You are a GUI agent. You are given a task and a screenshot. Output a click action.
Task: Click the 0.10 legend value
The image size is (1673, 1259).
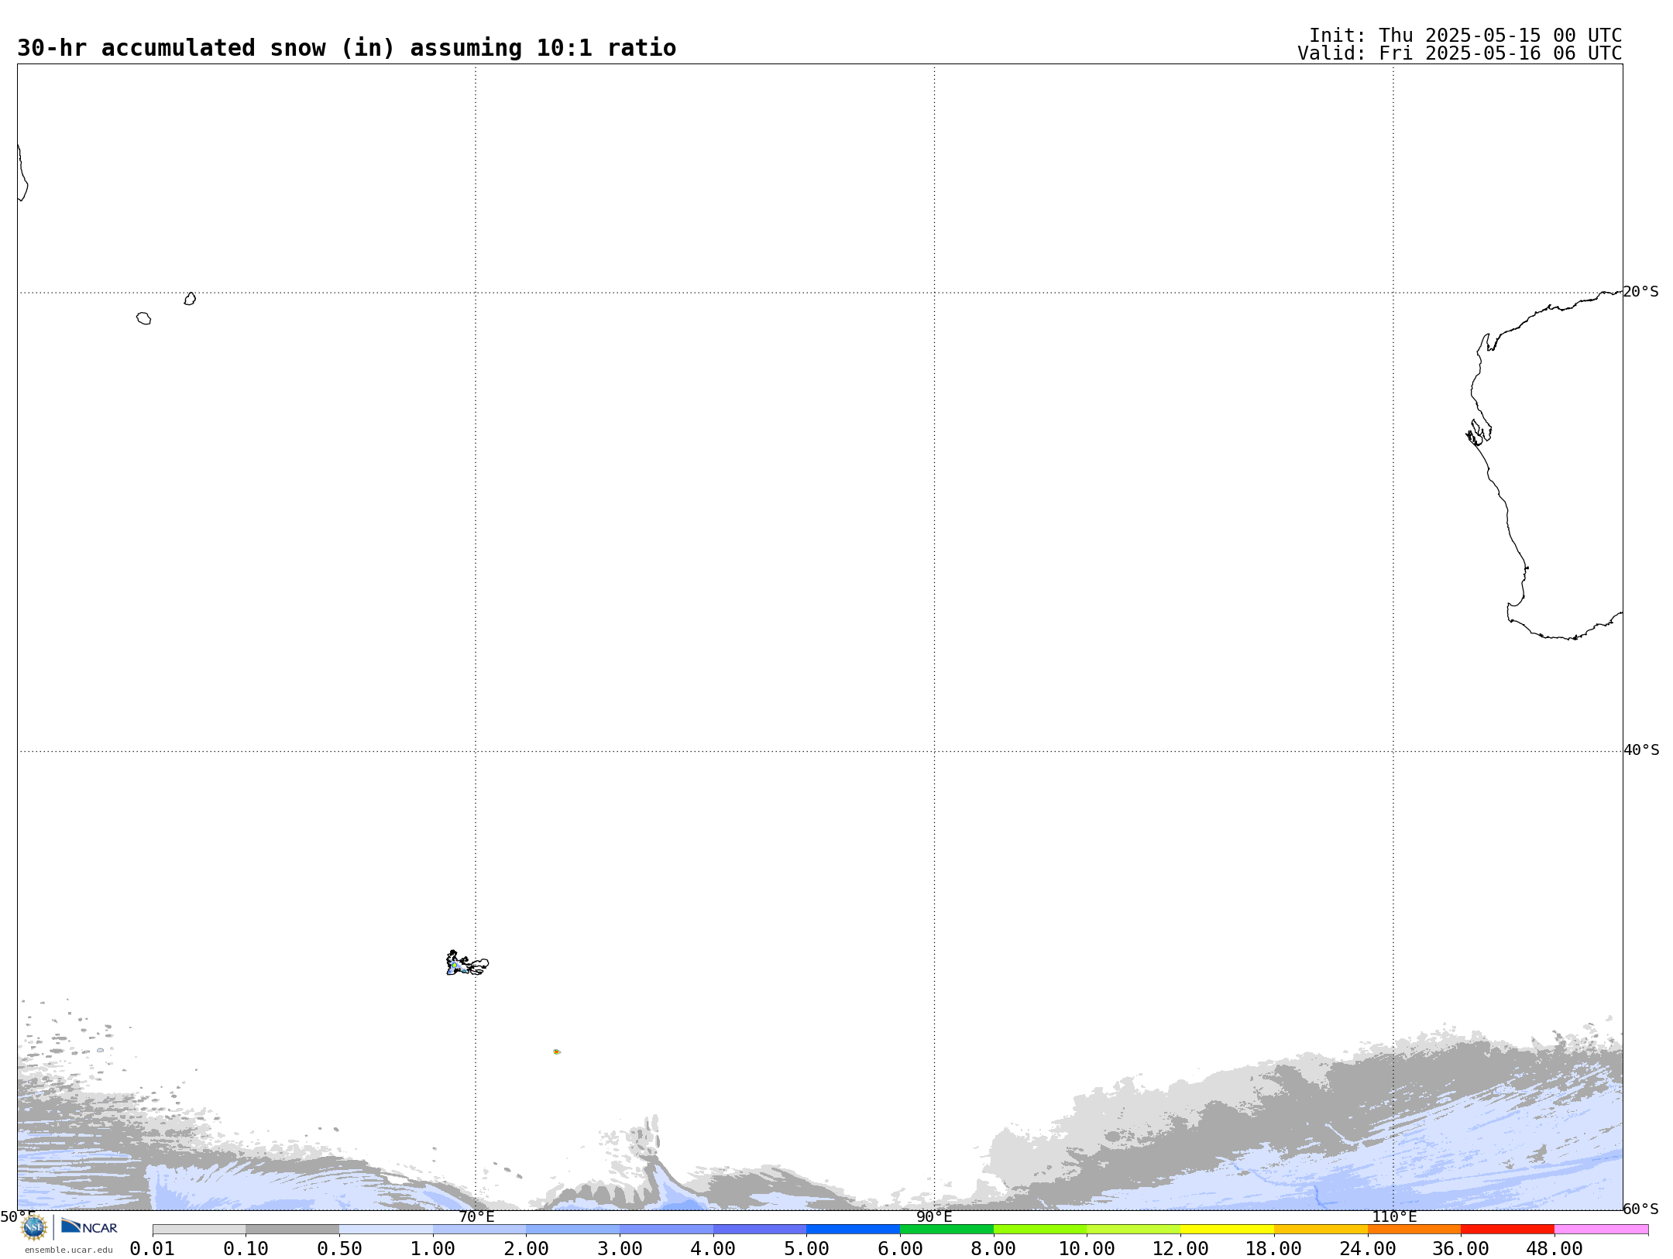(x=246, y=1249)
